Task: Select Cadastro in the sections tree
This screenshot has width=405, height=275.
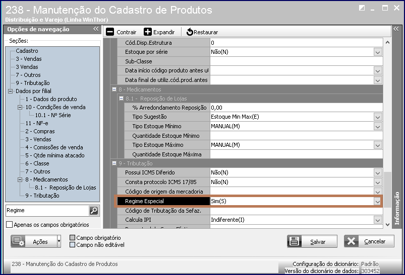Action: (27, 51)
